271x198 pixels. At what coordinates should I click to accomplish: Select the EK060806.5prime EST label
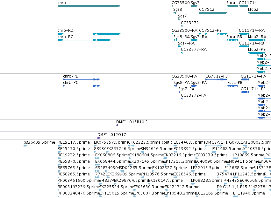(x=112, y=155)
